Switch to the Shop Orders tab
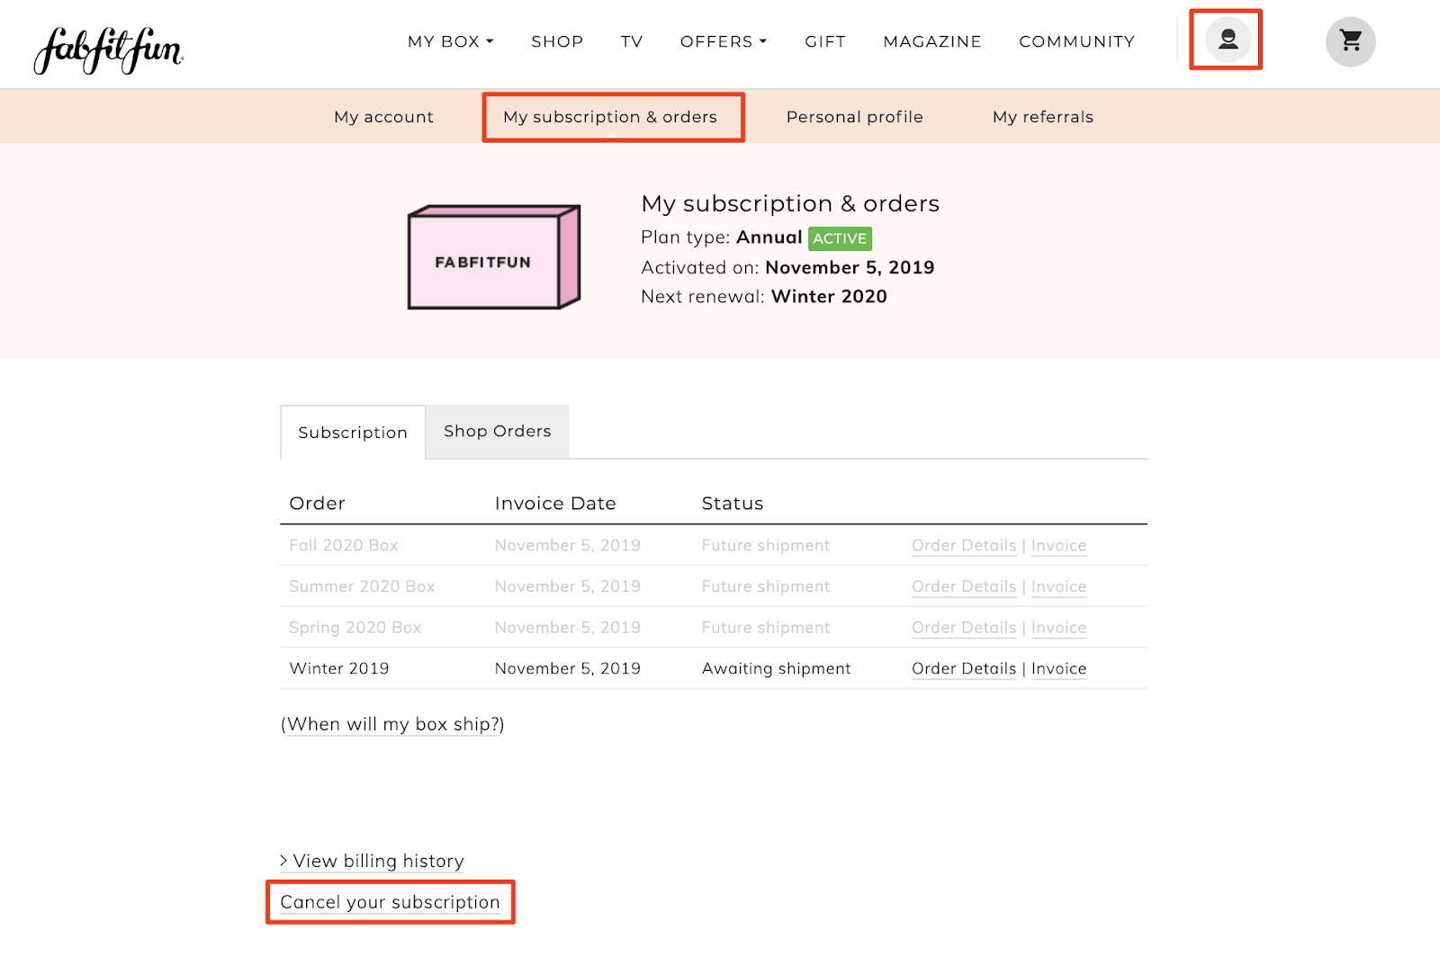1440x957 pixels. point(497,432)
